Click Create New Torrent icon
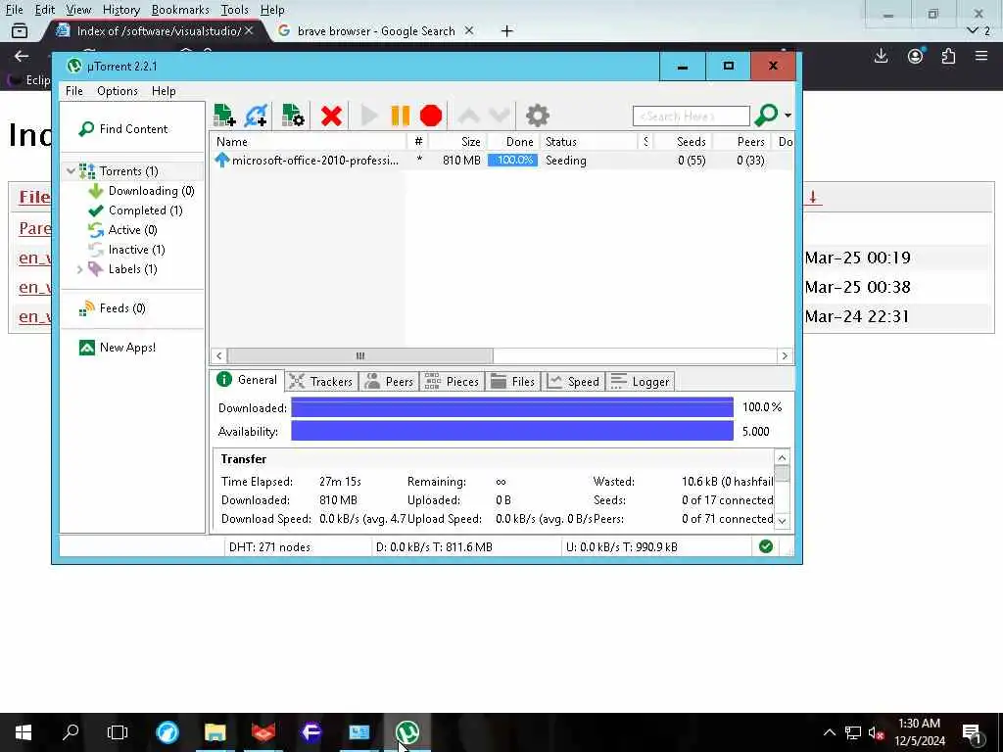The width and height of the screenshot is (1003, 752). pos(293,116)
